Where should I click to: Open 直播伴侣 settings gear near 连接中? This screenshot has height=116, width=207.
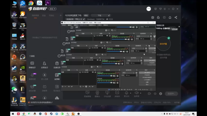160,94
